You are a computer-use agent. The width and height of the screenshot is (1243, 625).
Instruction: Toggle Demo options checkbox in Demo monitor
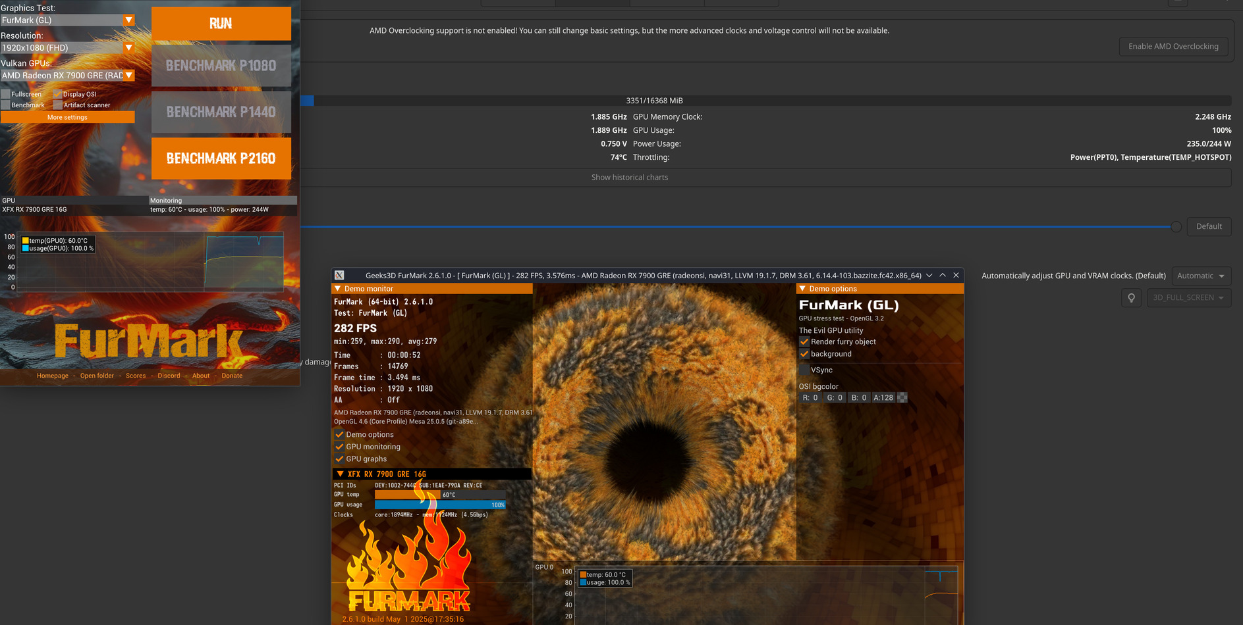click(339, 435)
